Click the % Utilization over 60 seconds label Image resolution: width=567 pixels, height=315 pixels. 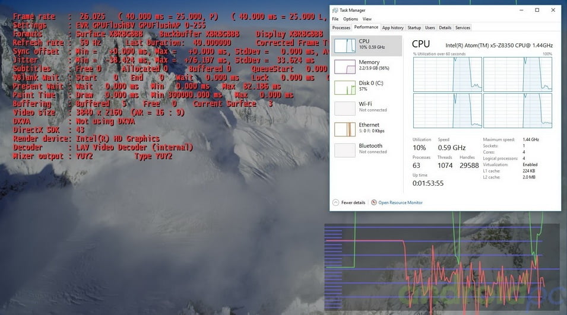pos(439,54)
